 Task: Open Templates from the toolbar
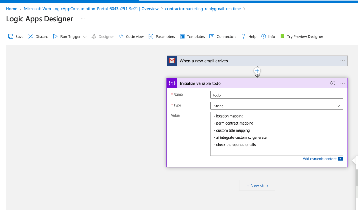(x=196, y=36)
